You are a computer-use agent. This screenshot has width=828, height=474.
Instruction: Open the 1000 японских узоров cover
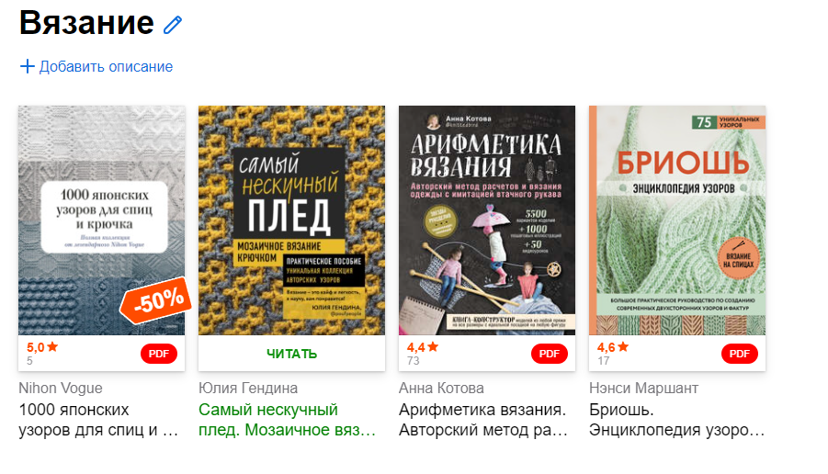(x=101, y=220)
